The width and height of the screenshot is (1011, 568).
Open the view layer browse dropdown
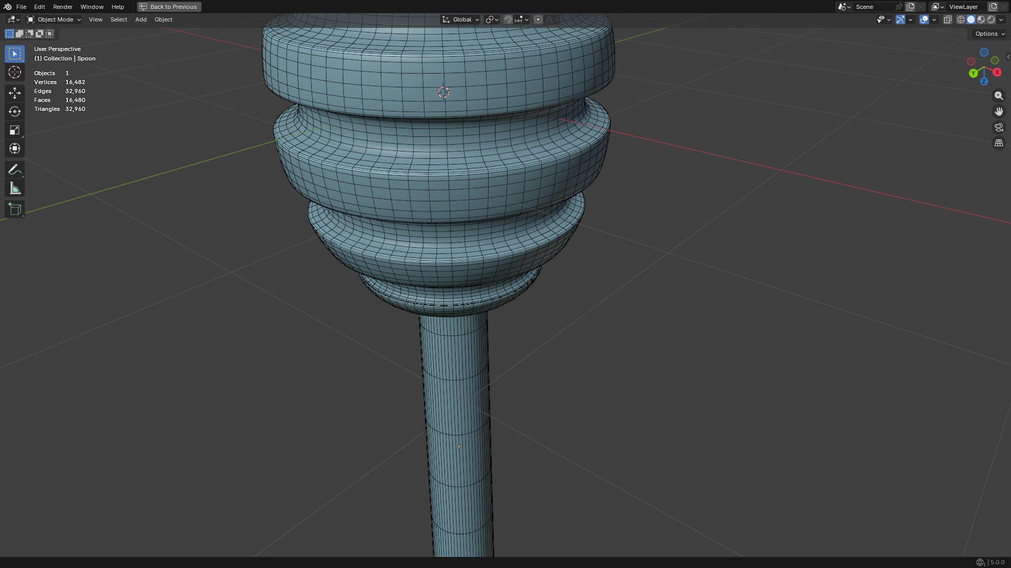tap(938, 7)
